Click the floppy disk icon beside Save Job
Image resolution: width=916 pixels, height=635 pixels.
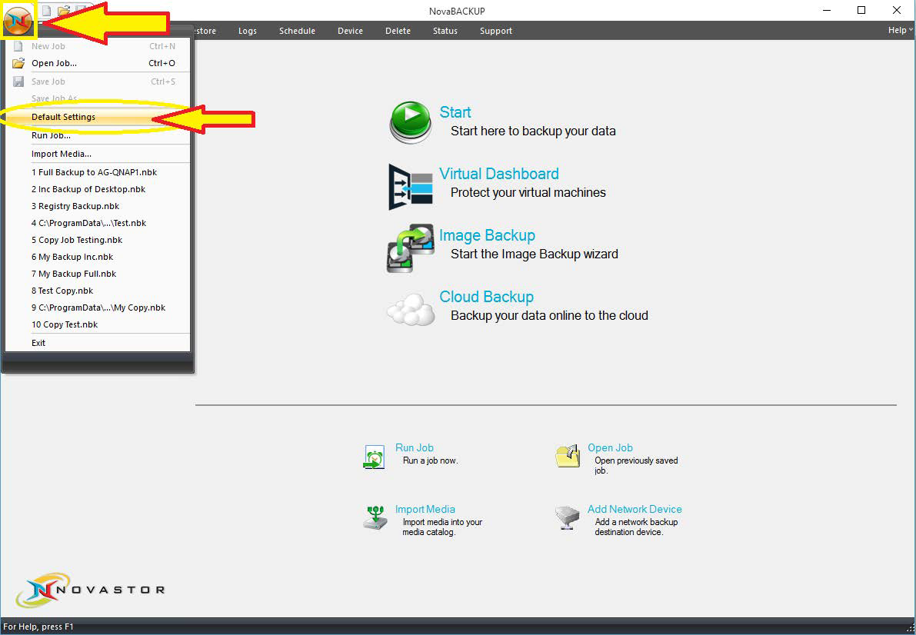click(x=18, y=81)
